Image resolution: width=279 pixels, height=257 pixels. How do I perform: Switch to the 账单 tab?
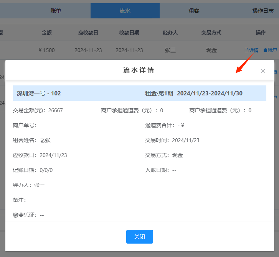[x=56, y=11]
